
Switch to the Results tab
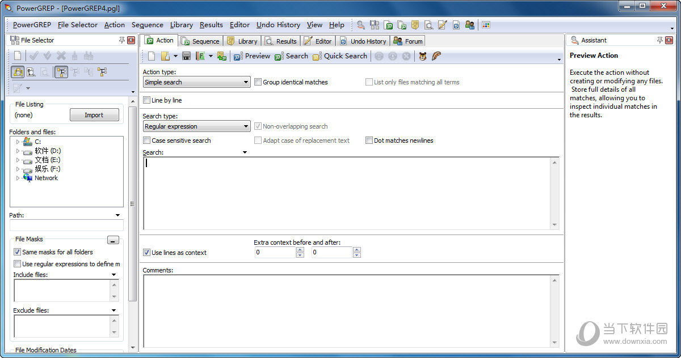coord(281,41)
